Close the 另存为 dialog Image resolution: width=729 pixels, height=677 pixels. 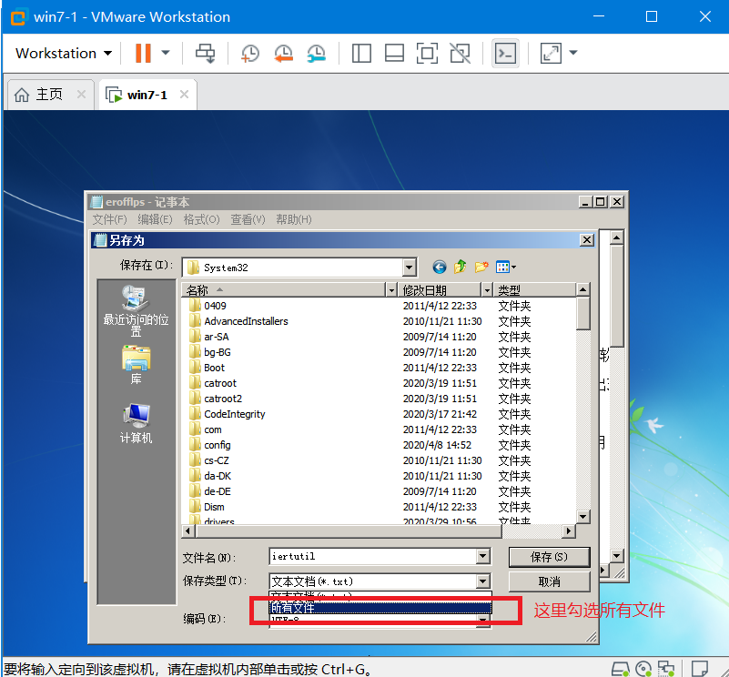pyautogui.click(x=587, y=240)
